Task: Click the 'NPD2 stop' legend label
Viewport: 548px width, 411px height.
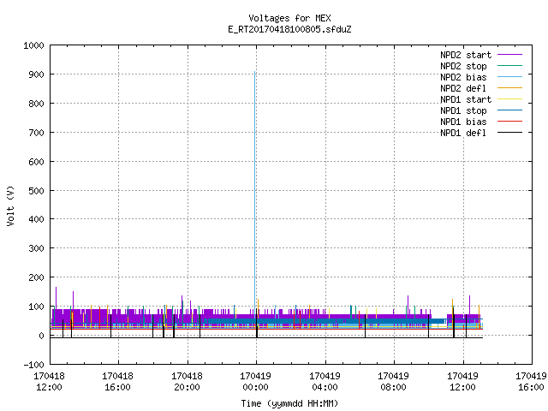Action: [463, 66]
